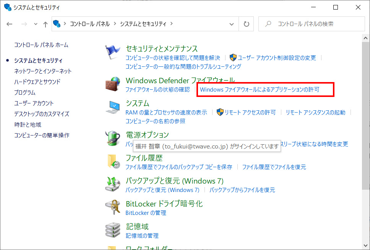Open デスクトップのカスタマイズ category
370x250 pixels.
[42, 114]
